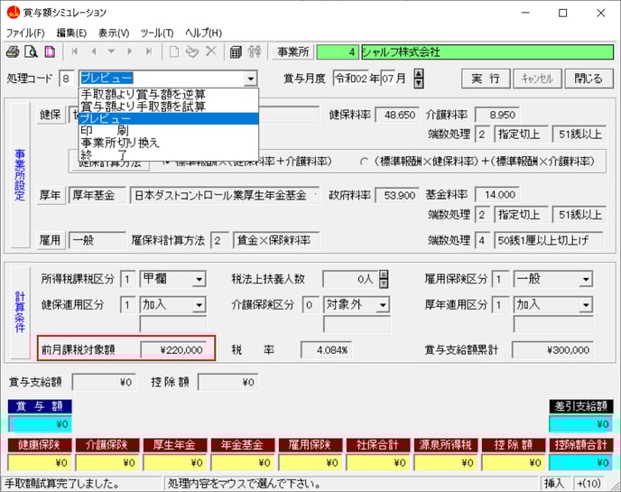621x492 pixels.
Task: Click the blank document toolbar icon
Action: click(174, 51)
